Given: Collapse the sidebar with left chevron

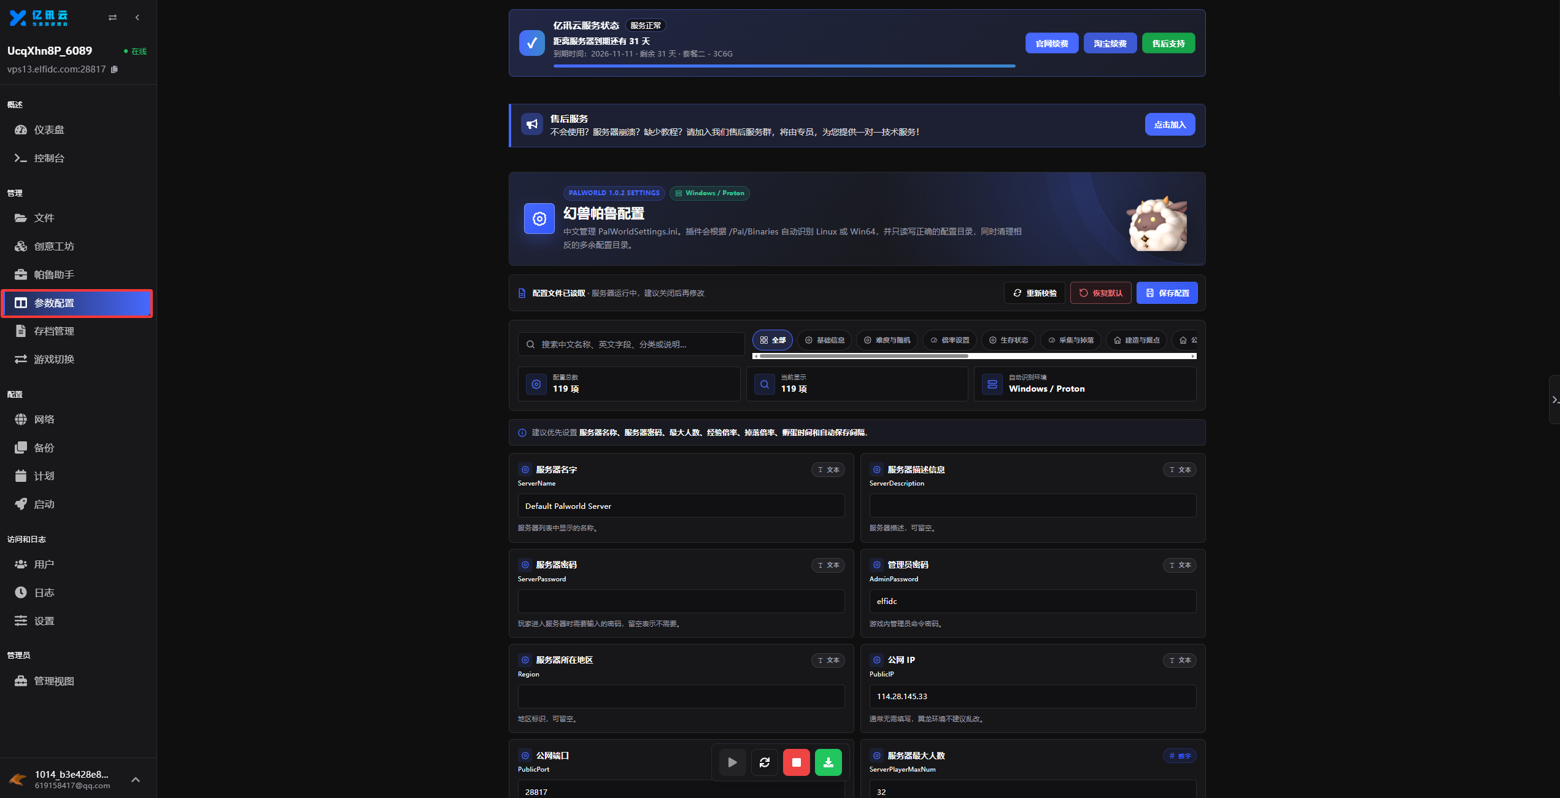Looking at the screenshot, I should pyautogui.click(x=137, y=18).
